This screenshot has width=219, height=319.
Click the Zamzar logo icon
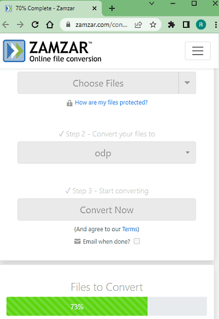pyautogui.click(x=14, y=51)
